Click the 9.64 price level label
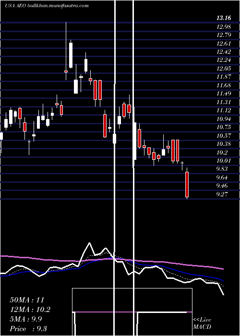The width and height of the screenshot is (240, 336). pos(222,178)
